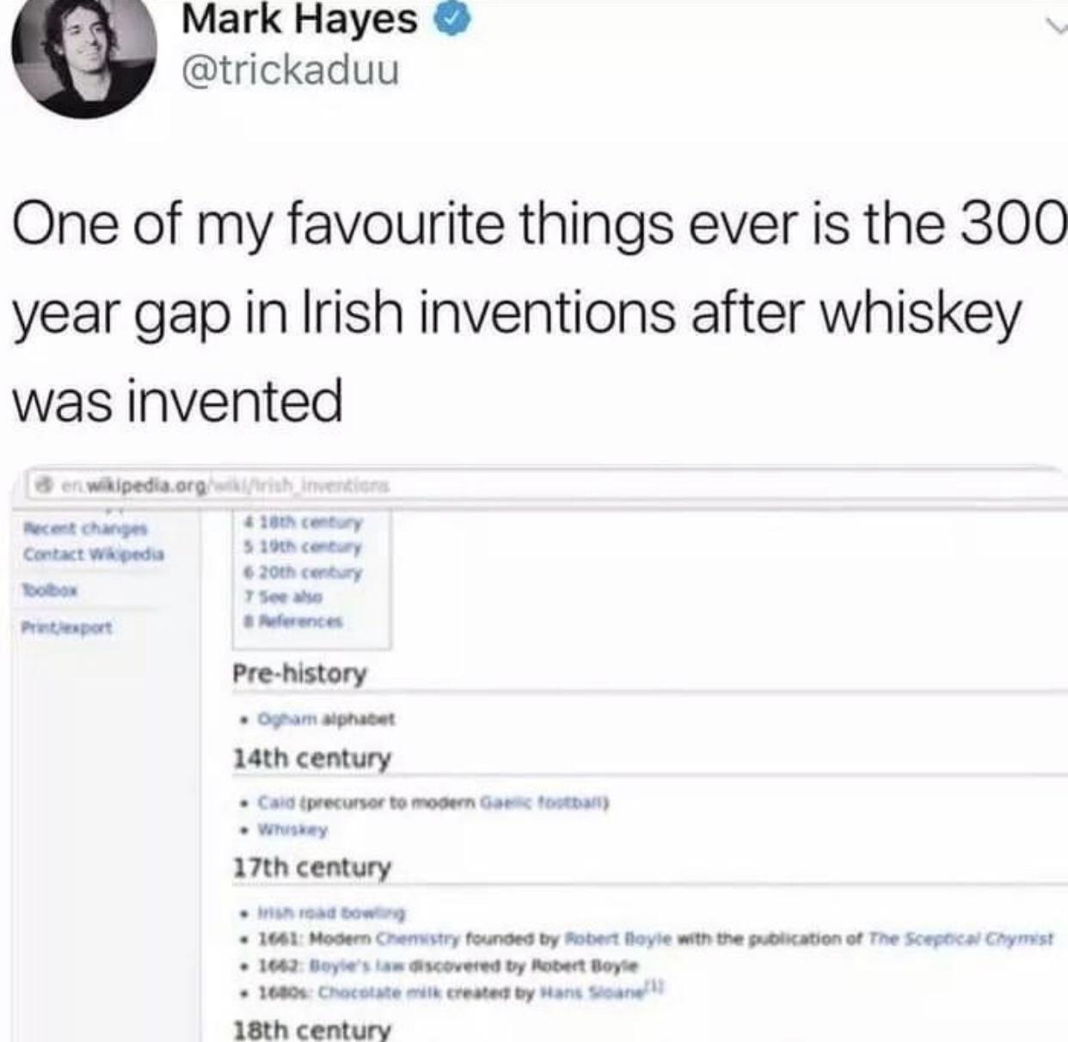Open the Whiskey article link

[x=293, y=830]
